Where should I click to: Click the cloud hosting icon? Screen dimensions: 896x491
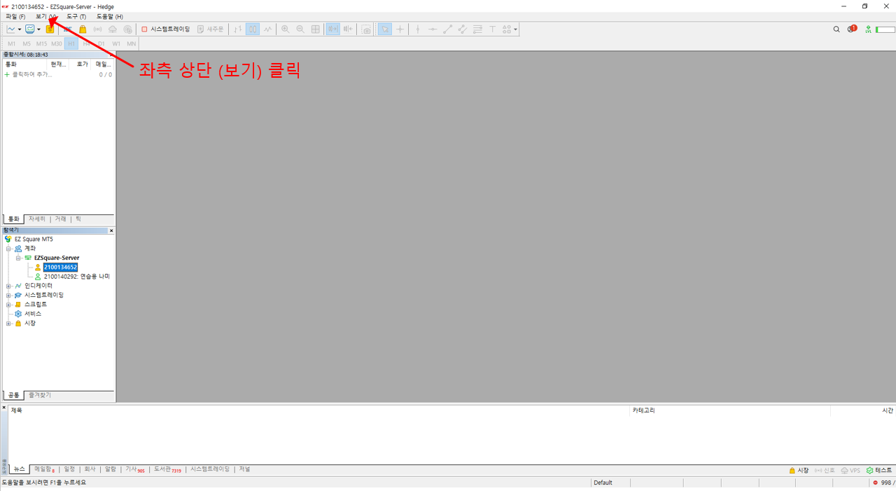click(113, 29)
